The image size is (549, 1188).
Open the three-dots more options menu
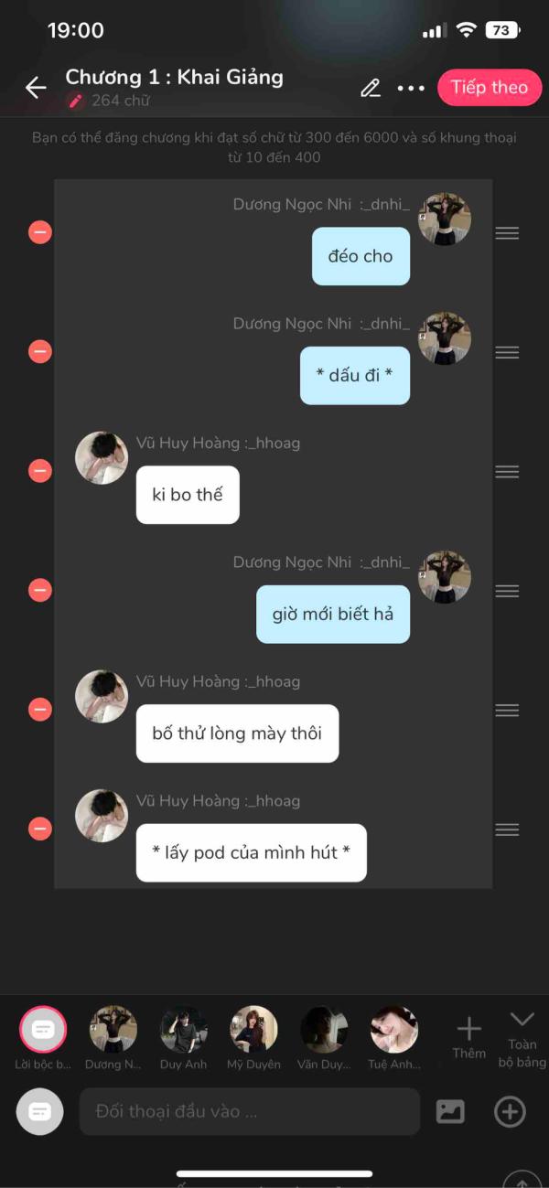point(411,89)
